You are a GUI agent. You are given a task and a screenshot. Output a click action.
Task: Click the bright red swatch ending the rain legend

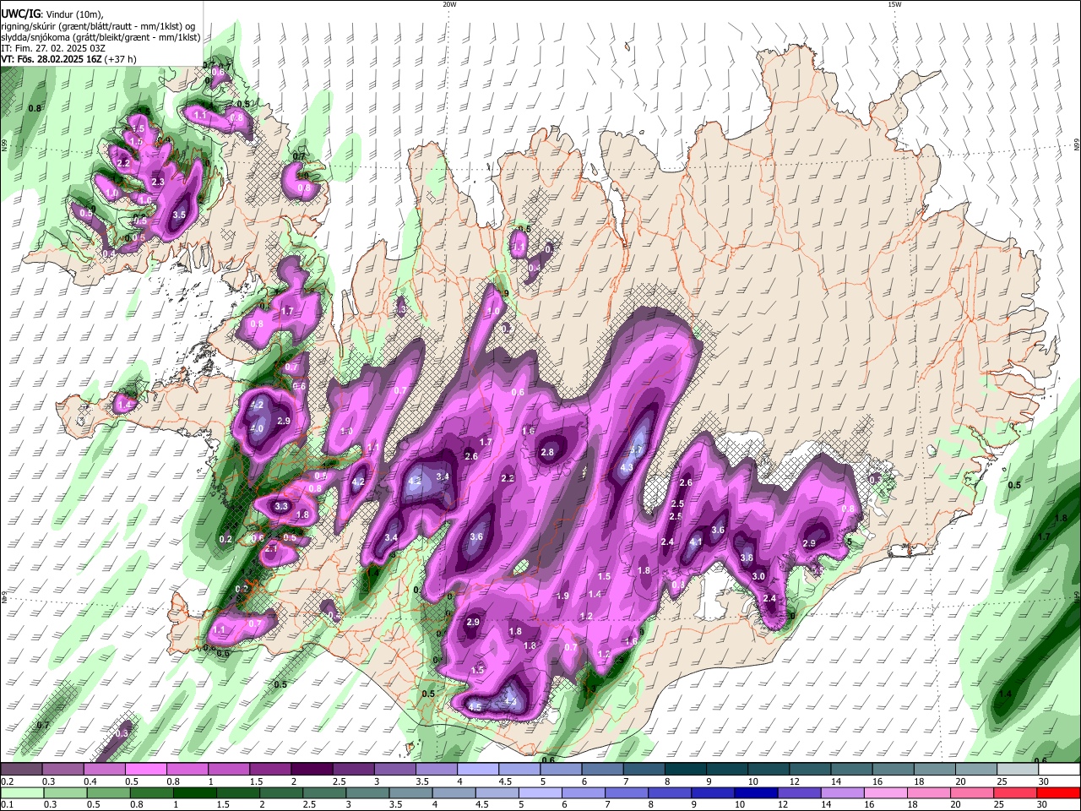point(1059,793)
